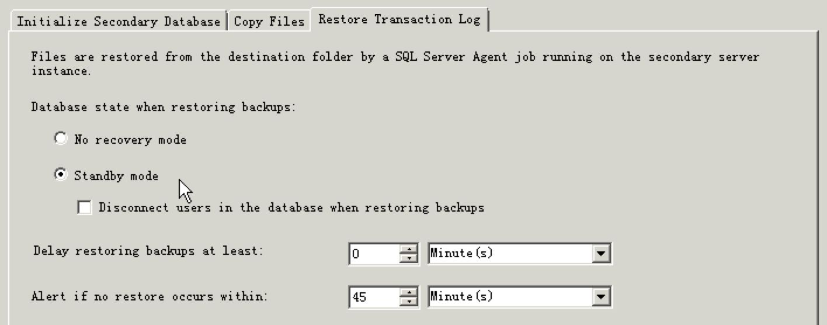
Task: Enable disconnect users when restoring backups
Action: (x=85, y=208)
